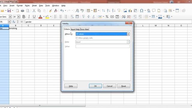Toggle Allow empty cells checkbox

click(x=77, y=38)
